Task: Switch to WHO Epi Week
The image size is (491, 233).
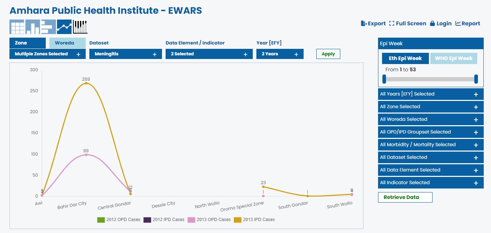Action: tap(454, 58)
